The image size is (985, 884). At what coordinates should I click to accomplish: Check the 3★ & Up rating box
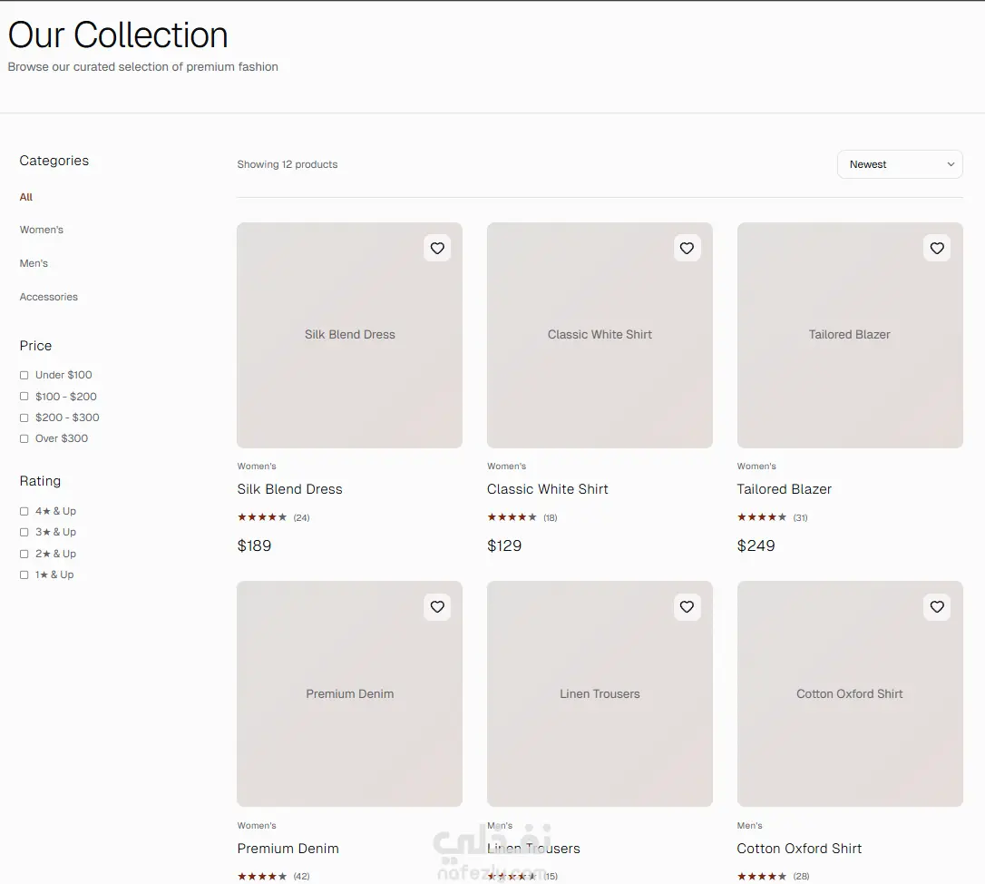tap(24, 533)
